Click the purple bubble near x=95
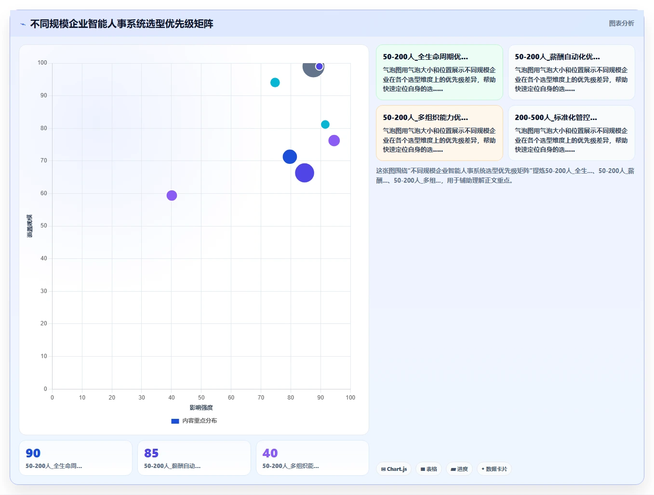The height and width of the screenshot is (495, 654). (x=334, y=140)
